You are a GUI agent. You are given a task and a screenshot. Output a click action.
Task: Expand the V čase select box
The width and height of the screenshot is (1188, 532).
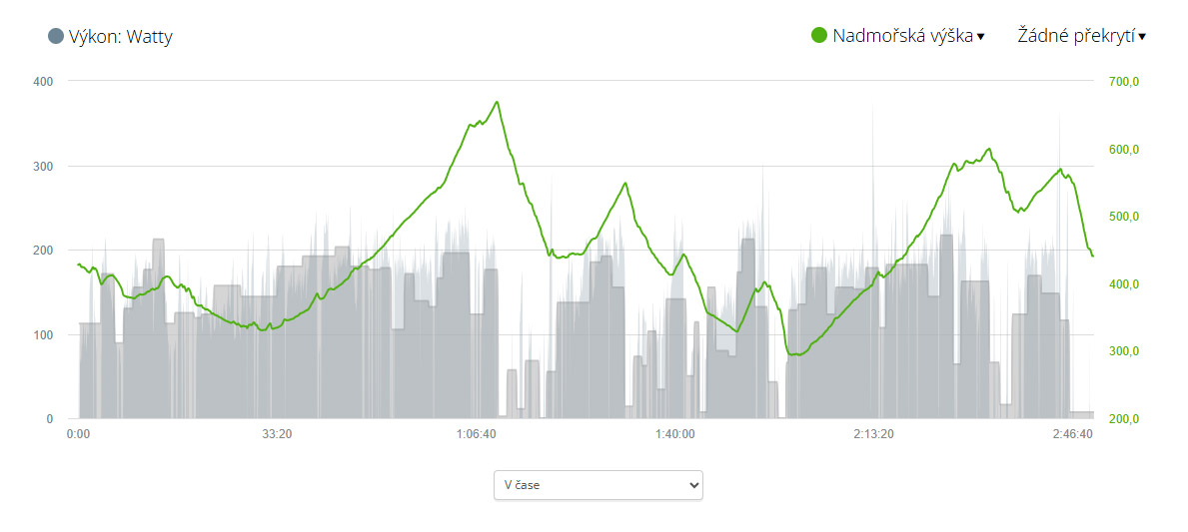597,485
